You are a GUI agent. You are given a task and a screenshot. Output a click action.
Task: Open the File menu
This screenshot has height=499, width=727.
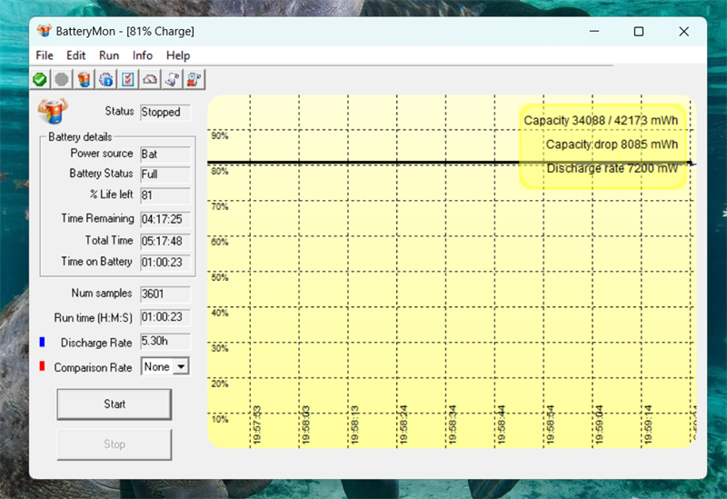[45, 55]
